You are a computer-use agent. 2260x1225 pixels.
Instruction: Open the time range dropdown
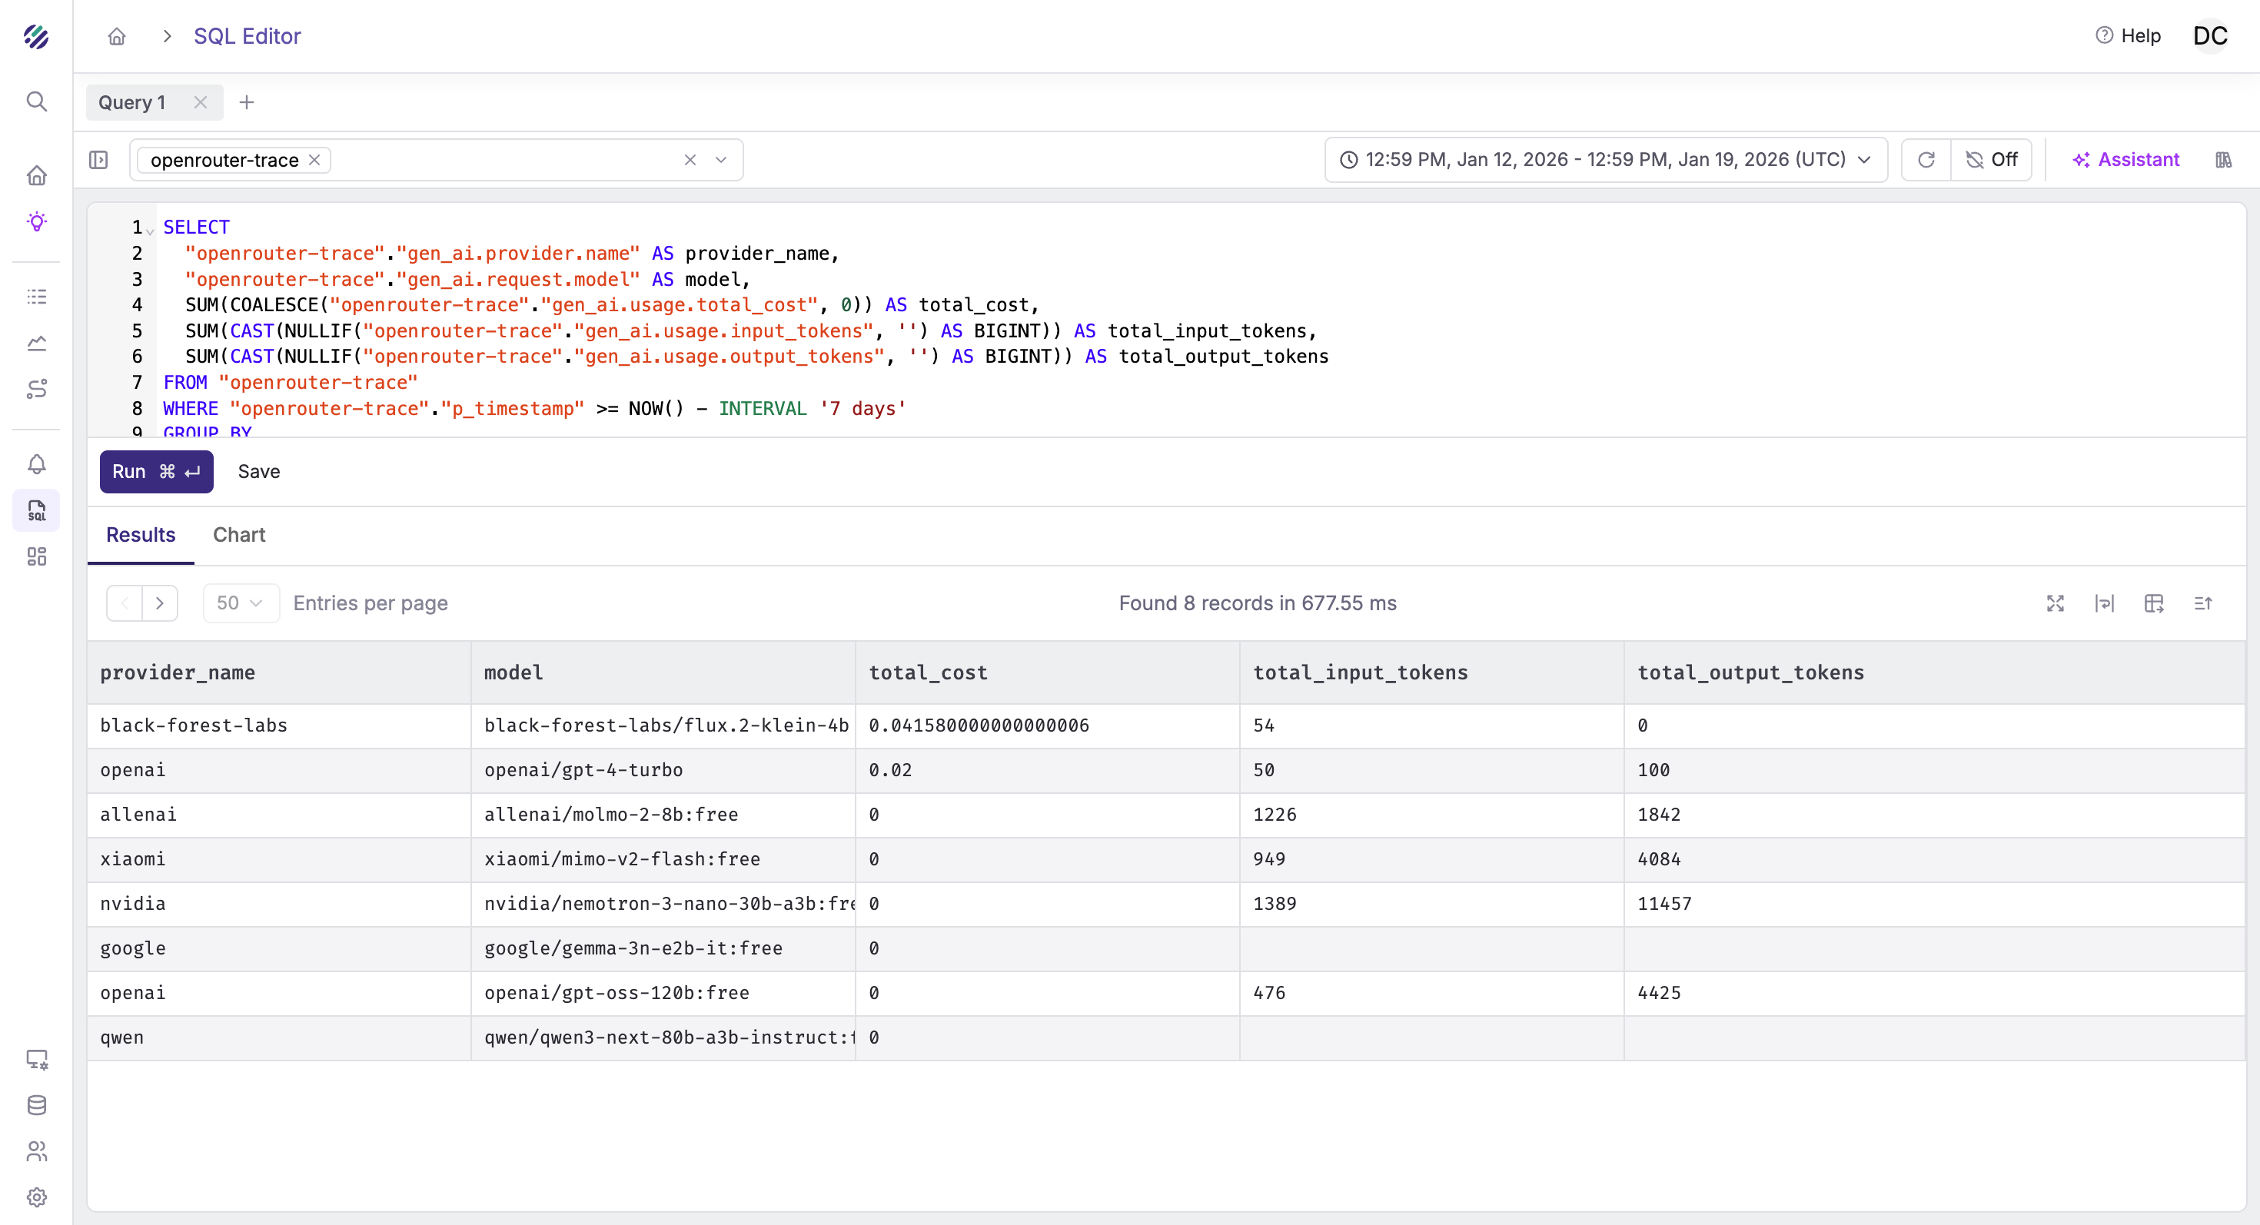point(1604,160)
